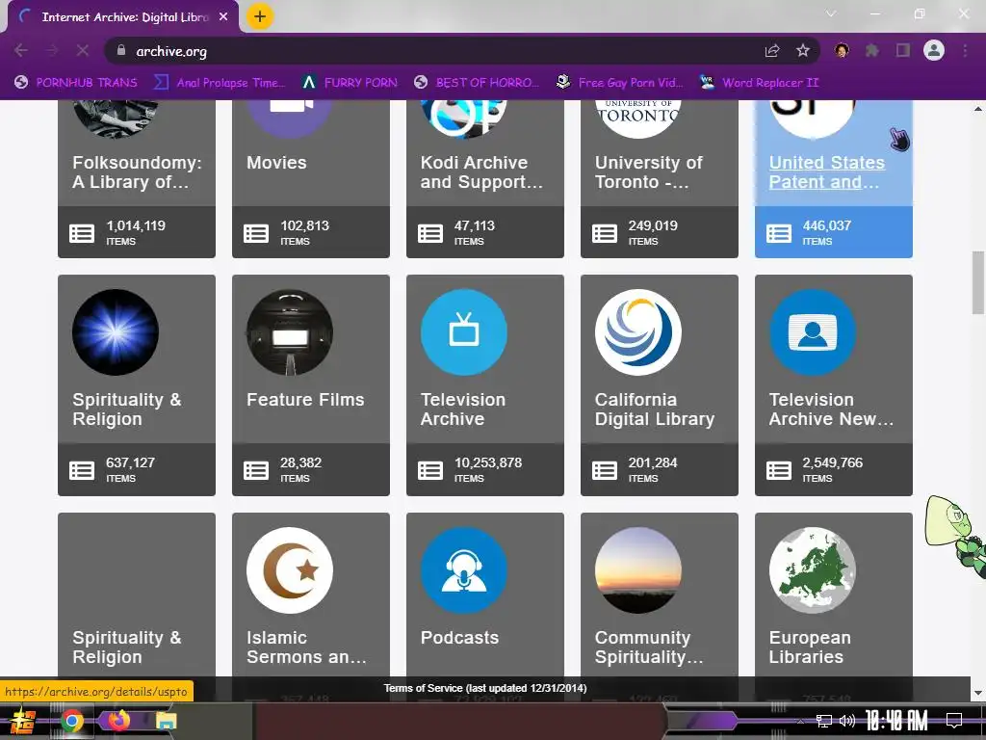Open the Podcasts headset icon

(x=463, y=570)
